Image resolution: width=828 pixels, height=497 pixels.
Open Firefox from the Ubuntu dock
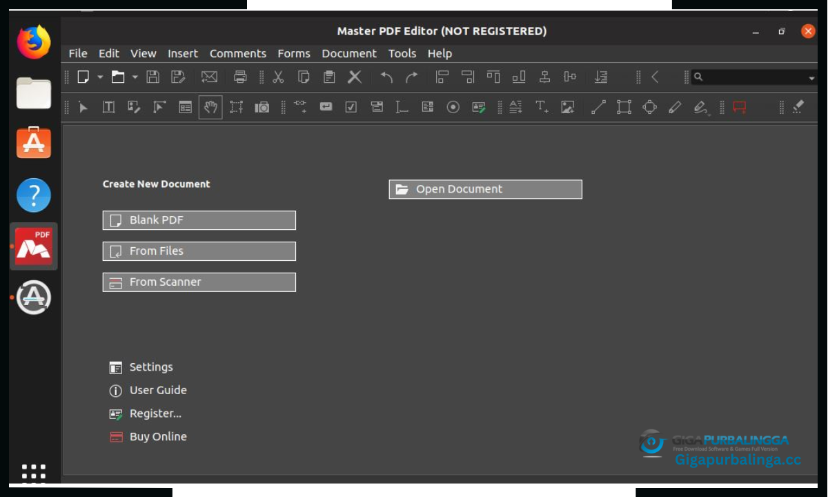(x=34, y=42)
